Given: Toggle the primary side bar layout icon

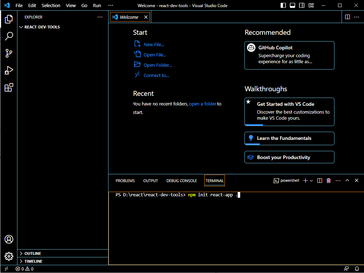Looking at the screenshot, I should (x=283, y=5).
